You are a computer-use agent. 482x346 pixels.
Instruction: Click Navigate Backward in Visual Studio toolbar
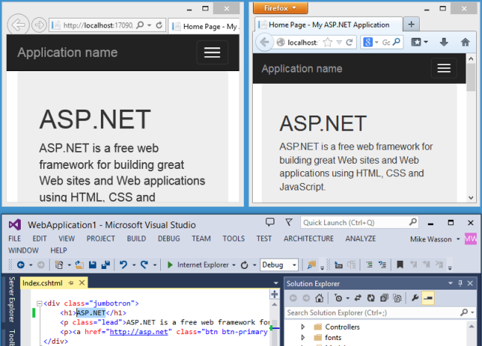click(x=21, y=265)
